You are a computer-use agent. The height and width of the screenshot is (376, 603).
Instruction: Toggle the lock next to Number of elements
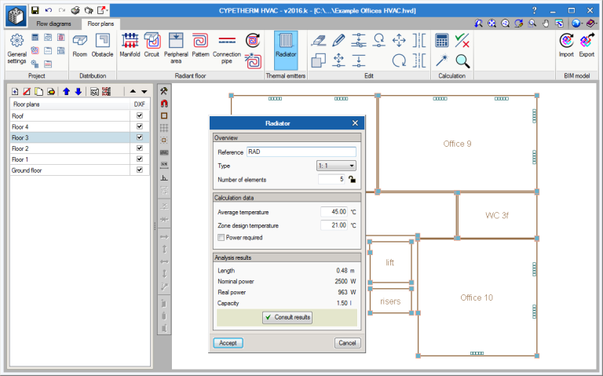(x=353, y=179)
